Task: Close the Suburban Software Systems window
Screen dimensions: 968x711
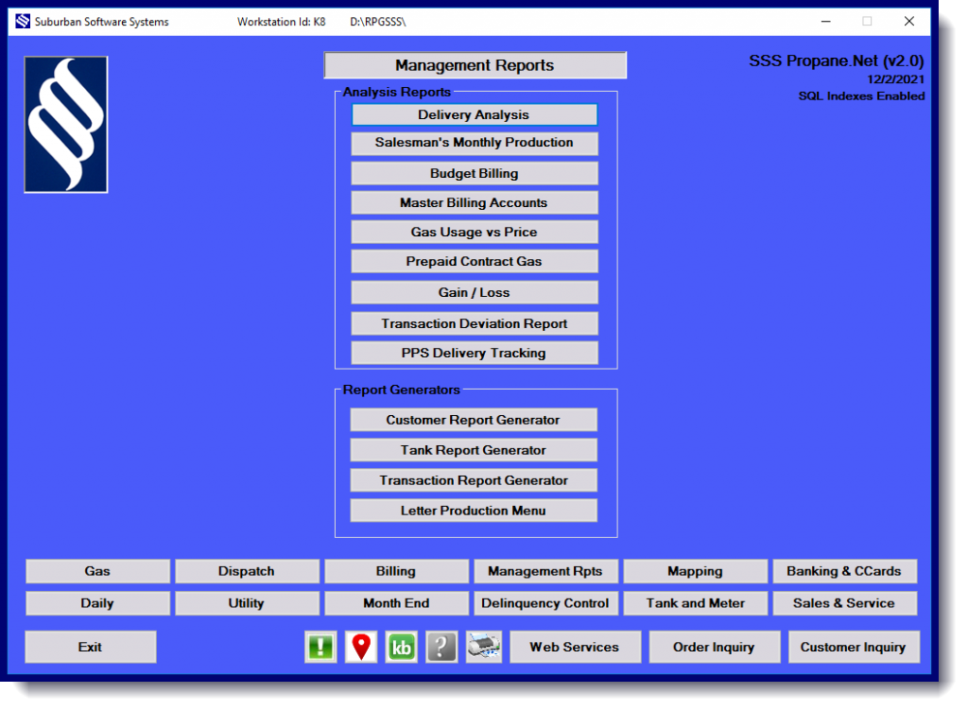Action: tap(908, 21)
